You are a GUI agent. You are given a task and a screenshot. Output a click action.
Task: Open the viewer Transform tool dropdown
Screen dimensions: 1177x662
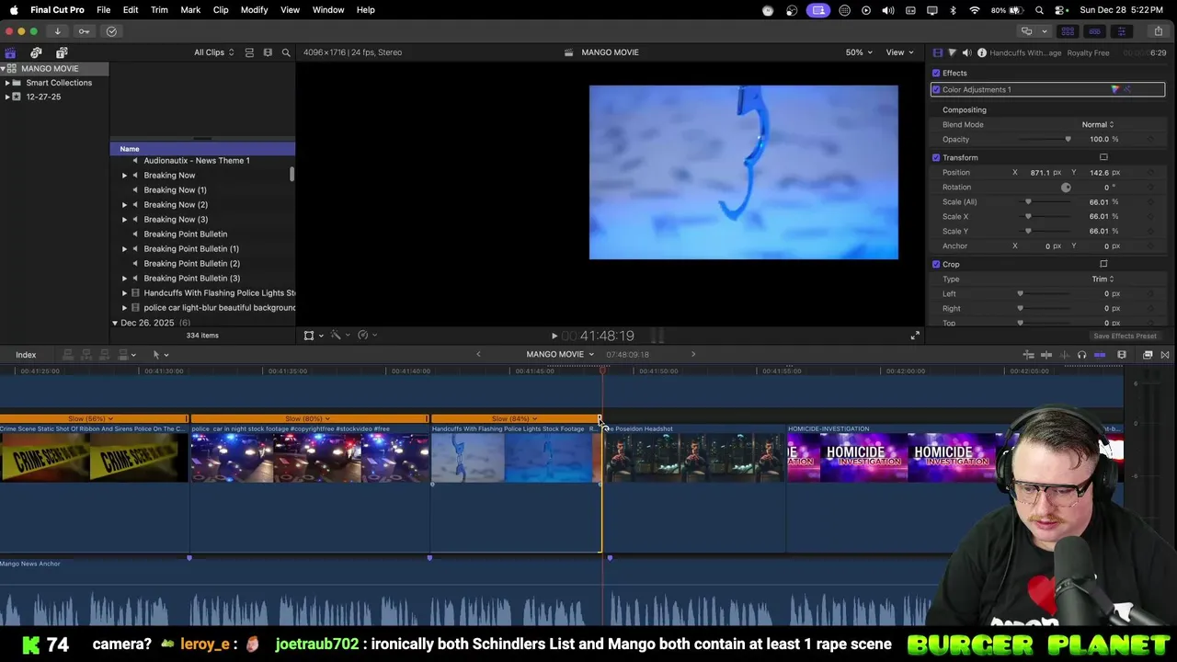point(314,336)
